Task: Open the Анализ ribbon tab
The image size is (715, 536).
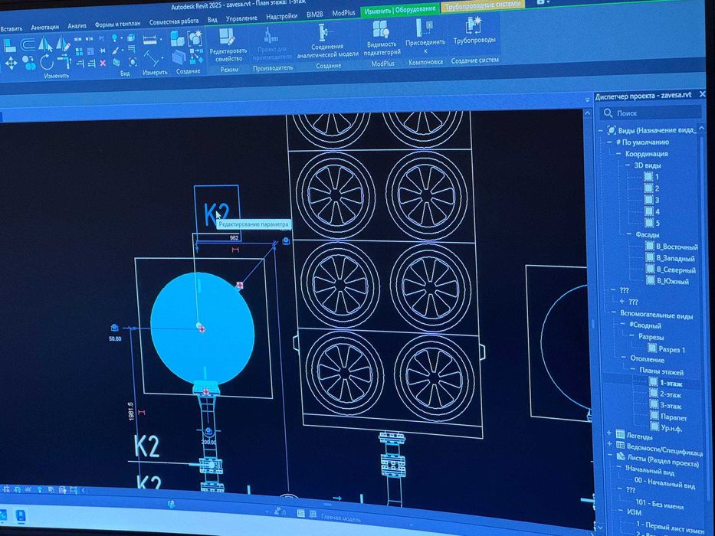Action: 77,25
